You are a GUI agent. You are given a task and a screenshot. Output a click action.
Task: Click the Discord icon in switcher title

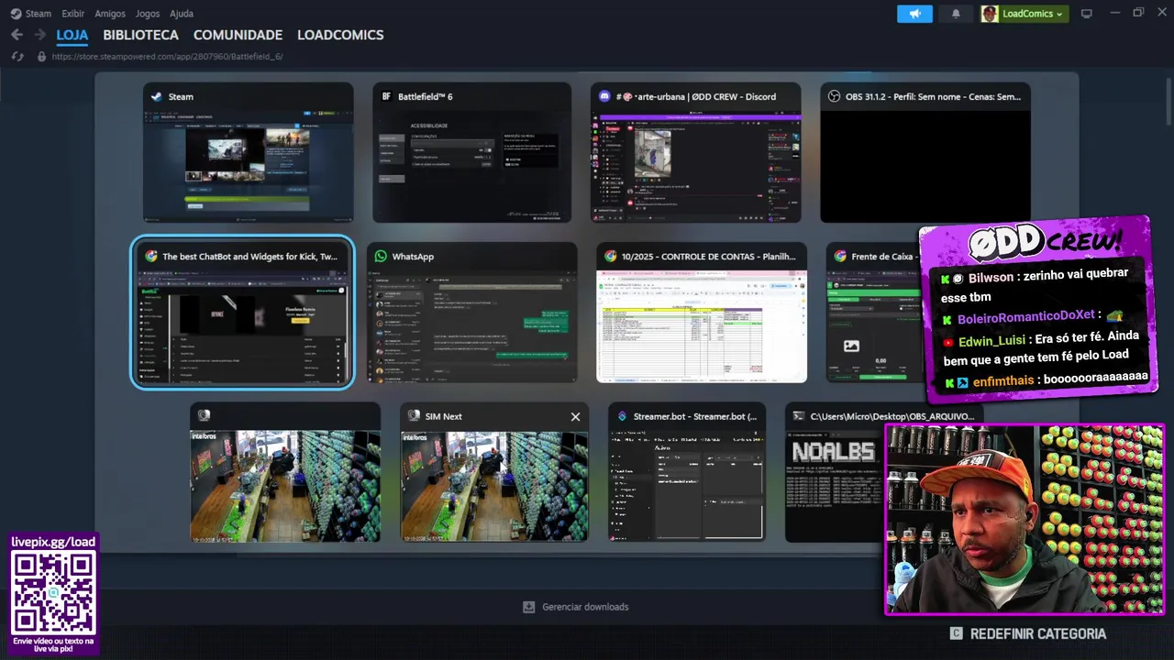tap(604, 96)
